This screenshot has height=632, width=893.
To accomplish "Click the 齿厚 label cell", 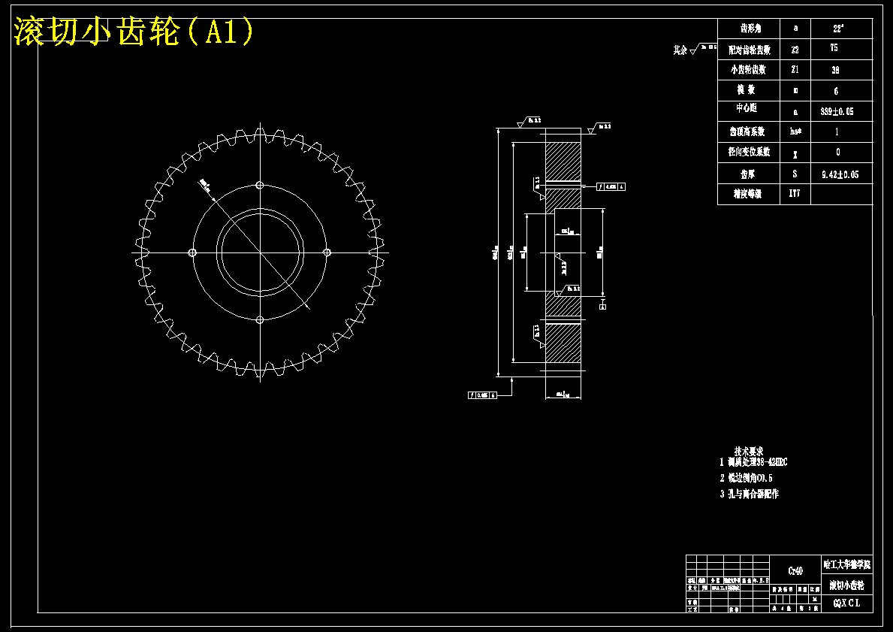I will click(748, 174).
